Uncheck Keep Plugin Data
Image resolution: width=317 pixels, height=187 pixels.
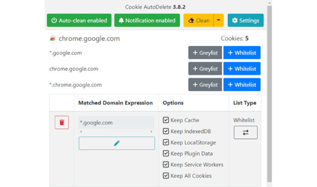tap(166, 153)
